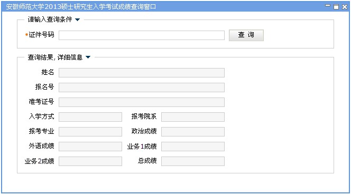
Task: Click the 外语成绩 label
Action: click(x=41, y=145)
